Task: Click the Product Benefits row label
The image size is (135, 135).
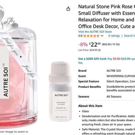Action: tap(89, 87)
